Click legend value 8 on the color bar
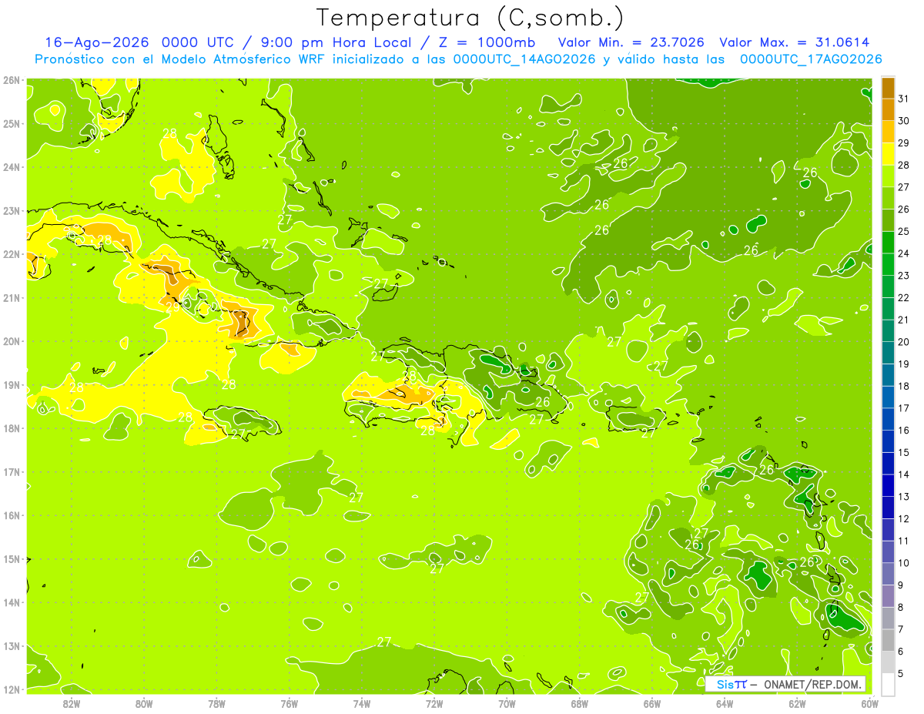924x714 pixels. coord(900,607)
